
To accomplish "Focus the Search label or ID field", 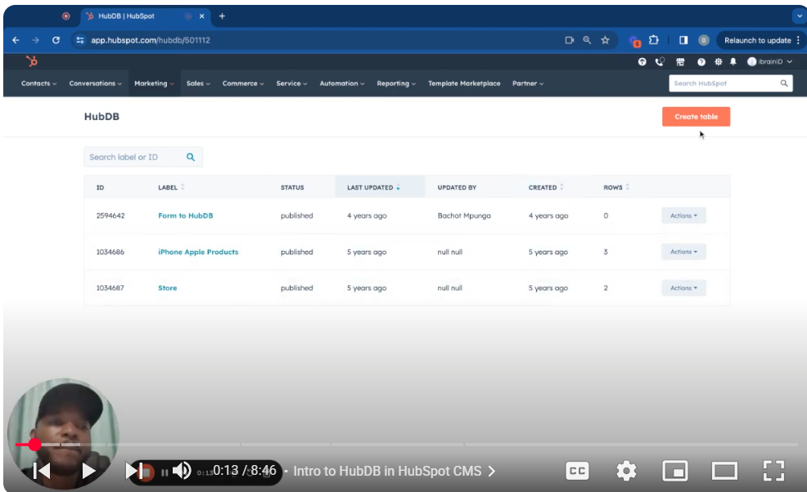I will click(x=143, y=157).
